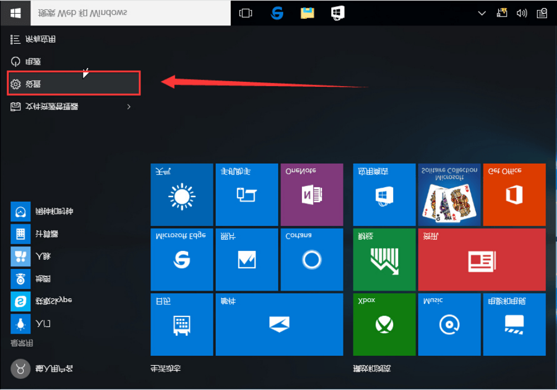Screen dimensions: 557x390
Task: Launch the Mail envelope tile
Action: coord(279,324)
